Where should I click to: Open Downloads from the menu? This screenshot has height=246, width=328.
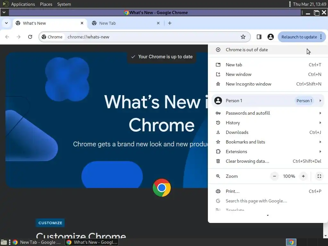tap(268, 132)
